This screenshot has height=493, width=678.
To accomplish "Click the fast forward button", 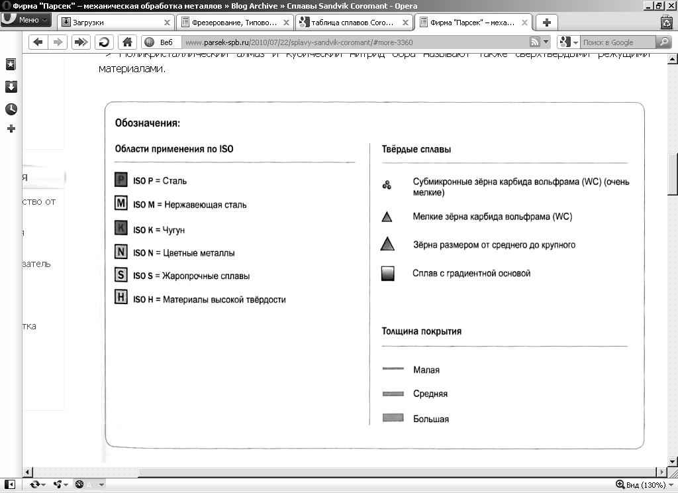I will click(x=80, y=42).
